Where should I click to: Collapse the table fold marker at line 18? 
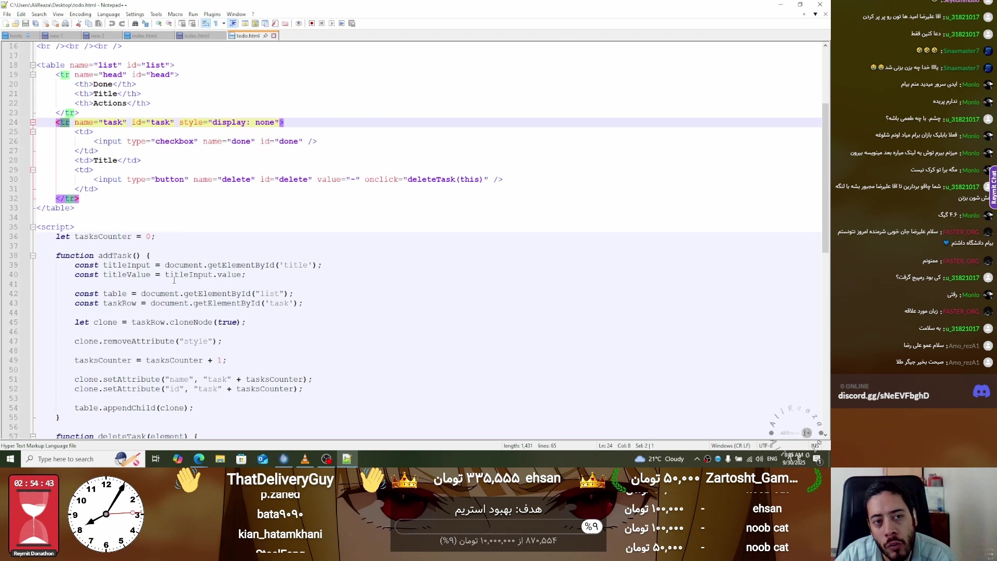tap(33, 65)
